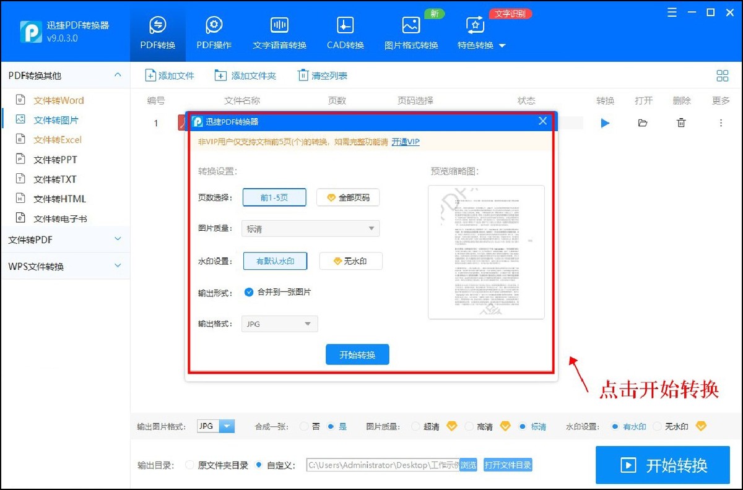Open the 图片质量 dropdown showing 标清

pyautogui.click(x=310, y=228)
